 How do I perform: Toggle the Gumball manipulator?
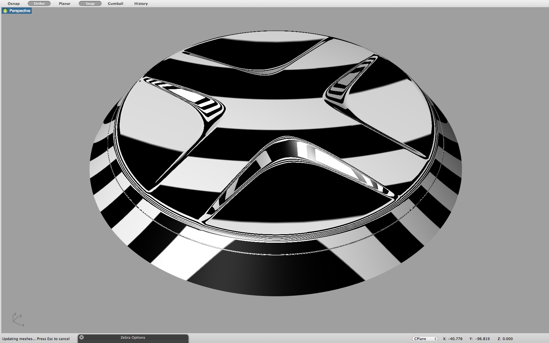[116, 4]
